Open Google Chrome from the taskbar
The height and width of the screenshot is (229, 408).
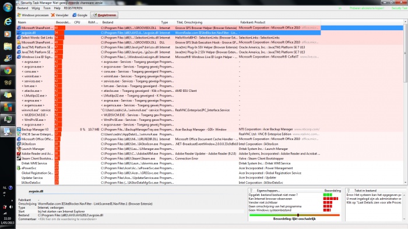[8, 70]
